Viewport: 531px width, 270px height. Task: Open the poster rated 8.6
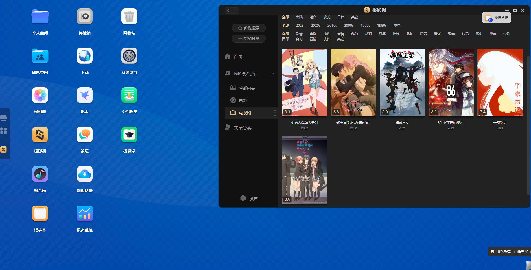pos(305,170)
